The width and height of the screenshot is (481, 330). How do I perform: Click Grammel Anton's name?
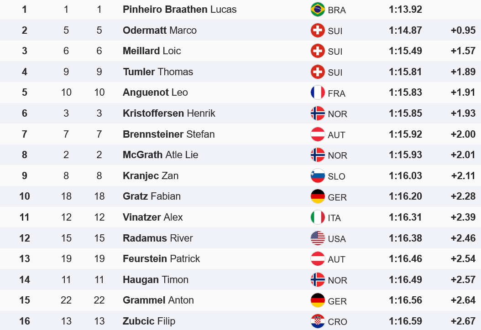(x=158, y=300)
